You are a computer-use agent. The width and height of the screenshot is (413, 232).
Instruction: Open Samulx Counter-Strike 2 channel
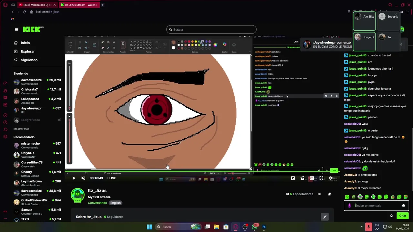click(37, 211)
